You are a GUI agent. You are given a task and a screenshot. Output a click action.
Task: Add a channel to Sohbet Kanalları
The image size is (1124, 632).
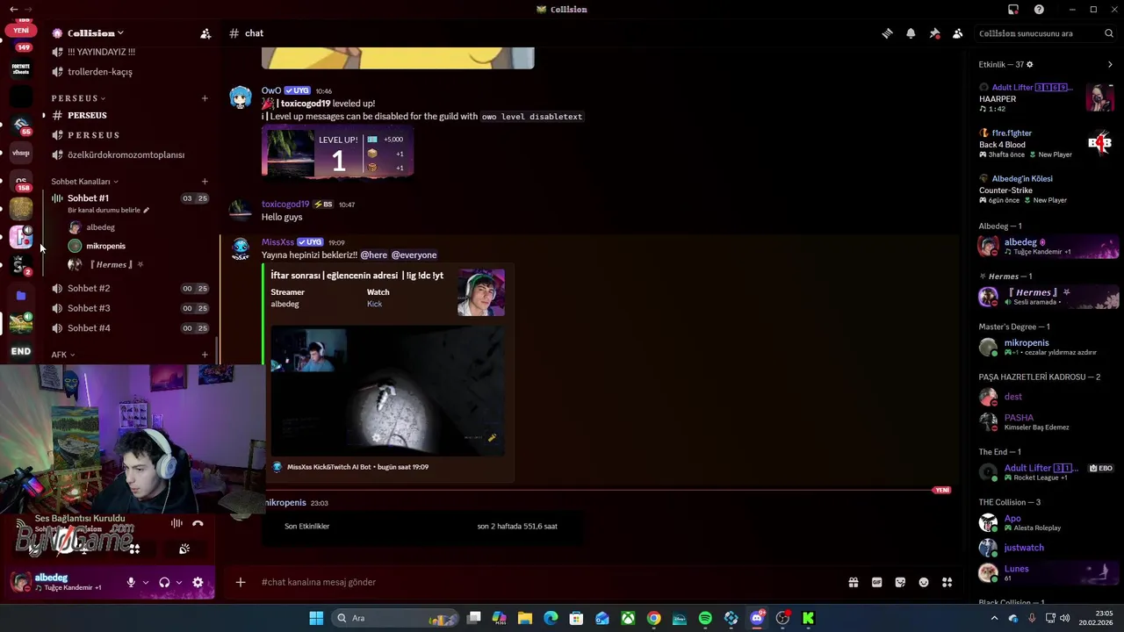pos(205,182)
